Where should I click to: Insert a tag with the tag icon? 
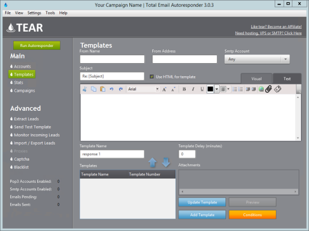(278, 89)
